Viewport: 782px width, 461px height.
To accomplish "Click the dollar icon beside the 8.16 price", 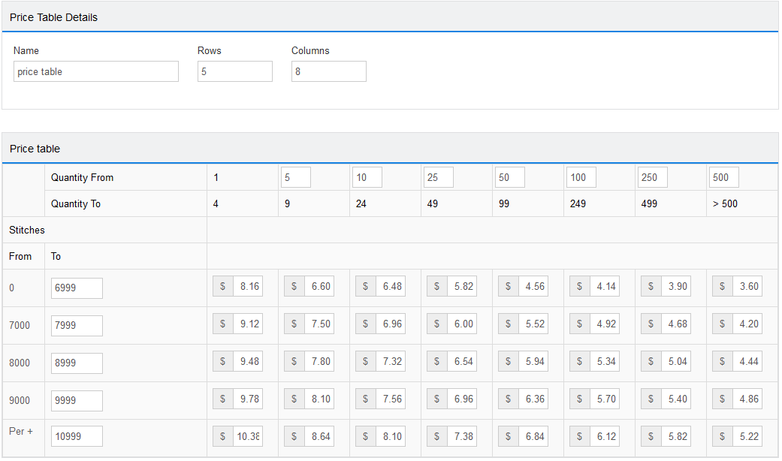I will tap(222, 286).
